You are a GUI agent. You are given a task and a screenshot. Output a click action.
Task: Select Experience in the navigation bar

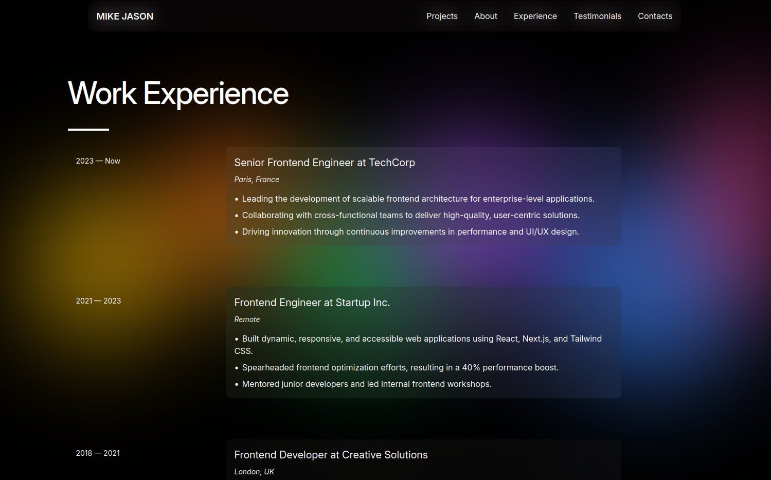(x=535, y=16)
